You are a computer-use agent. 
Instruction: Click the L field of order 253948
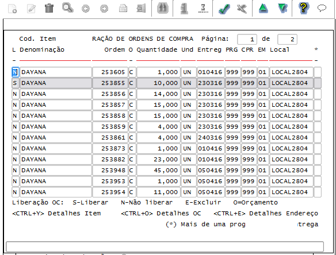15,170
